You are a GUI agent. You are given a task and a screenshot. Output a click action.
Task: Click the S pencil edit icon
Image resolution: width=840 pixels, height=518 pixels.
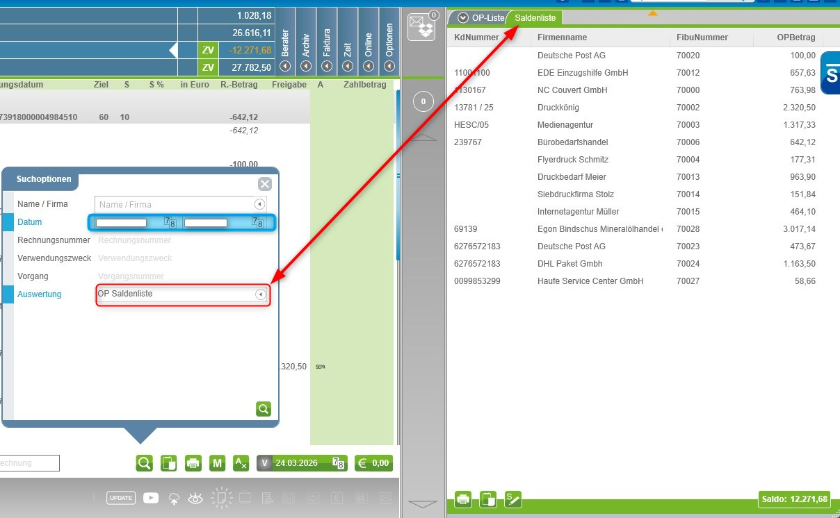513,499
